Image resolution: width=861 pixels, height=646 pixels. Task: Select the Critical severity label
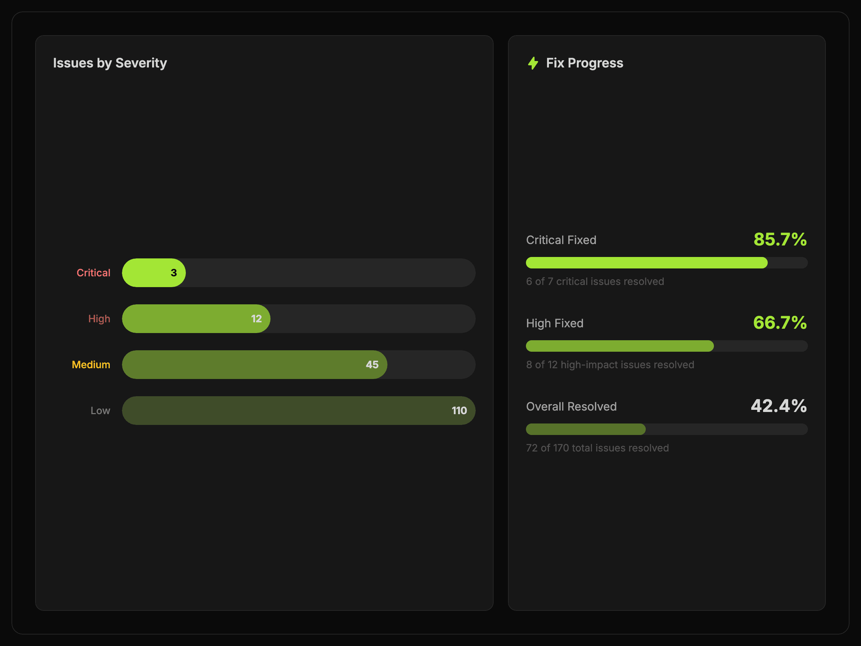pyautogui.click(x=93, y=273)
